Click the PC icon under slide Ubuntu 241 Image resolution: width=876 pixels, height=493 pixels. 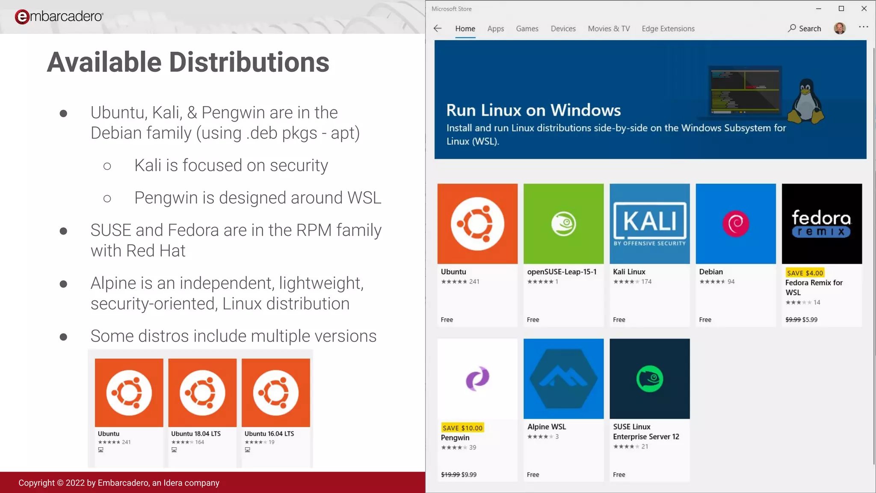pyautogui.click(x=101, y=450)
